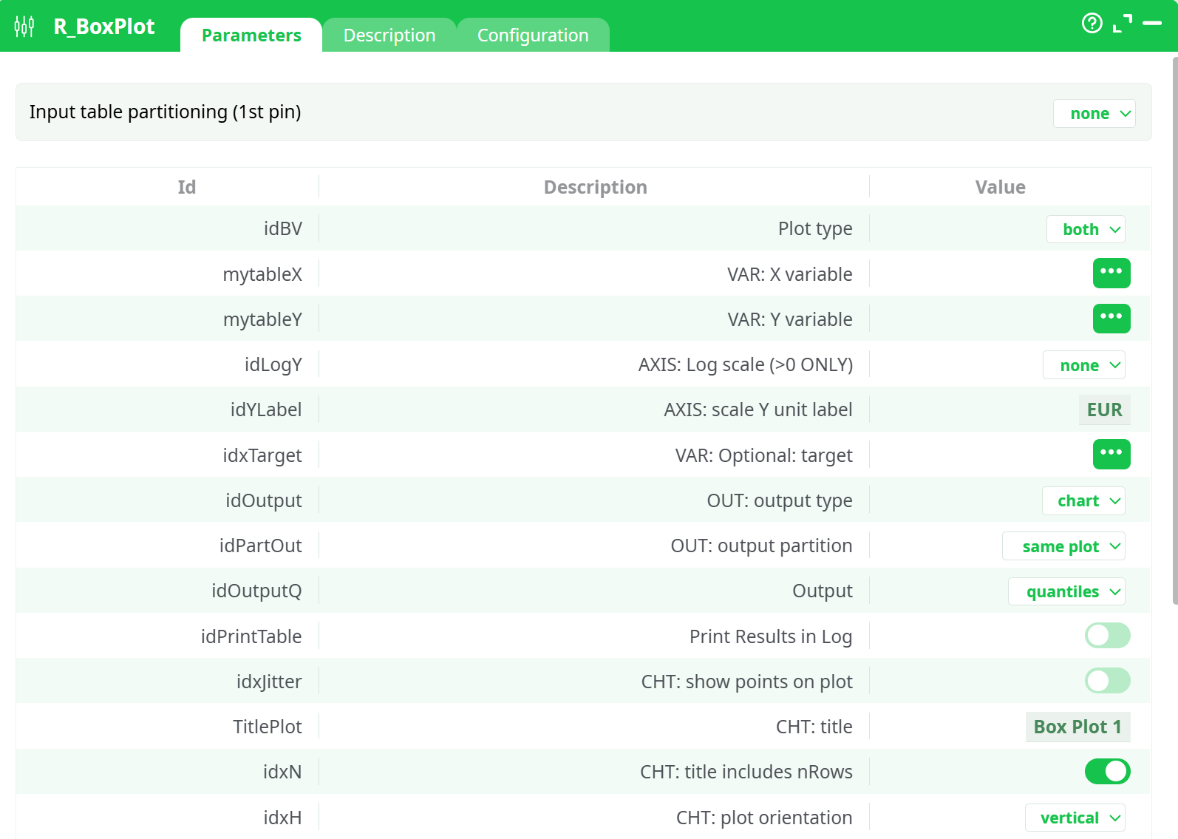
Task: Toggle show points on plot switch
Action: [1107, 681]
